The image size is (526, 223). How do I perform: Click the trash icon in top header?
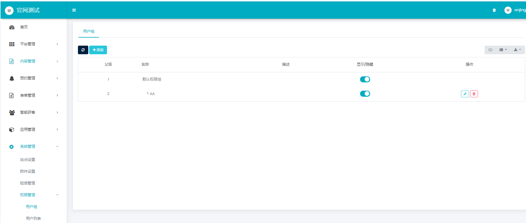[494, 10]
